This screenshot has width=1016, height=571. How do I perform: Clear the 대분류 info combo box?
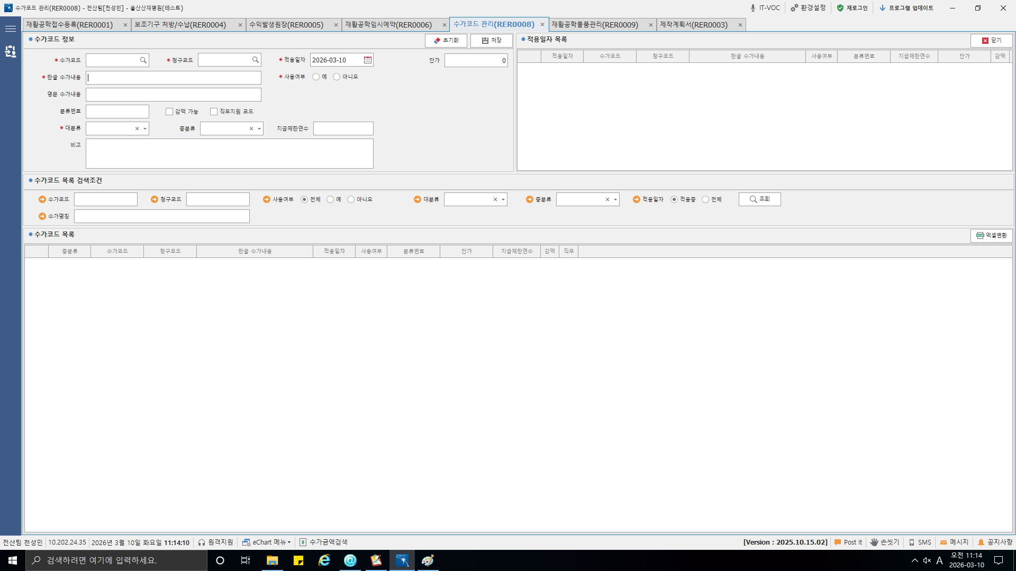(137, 128)
